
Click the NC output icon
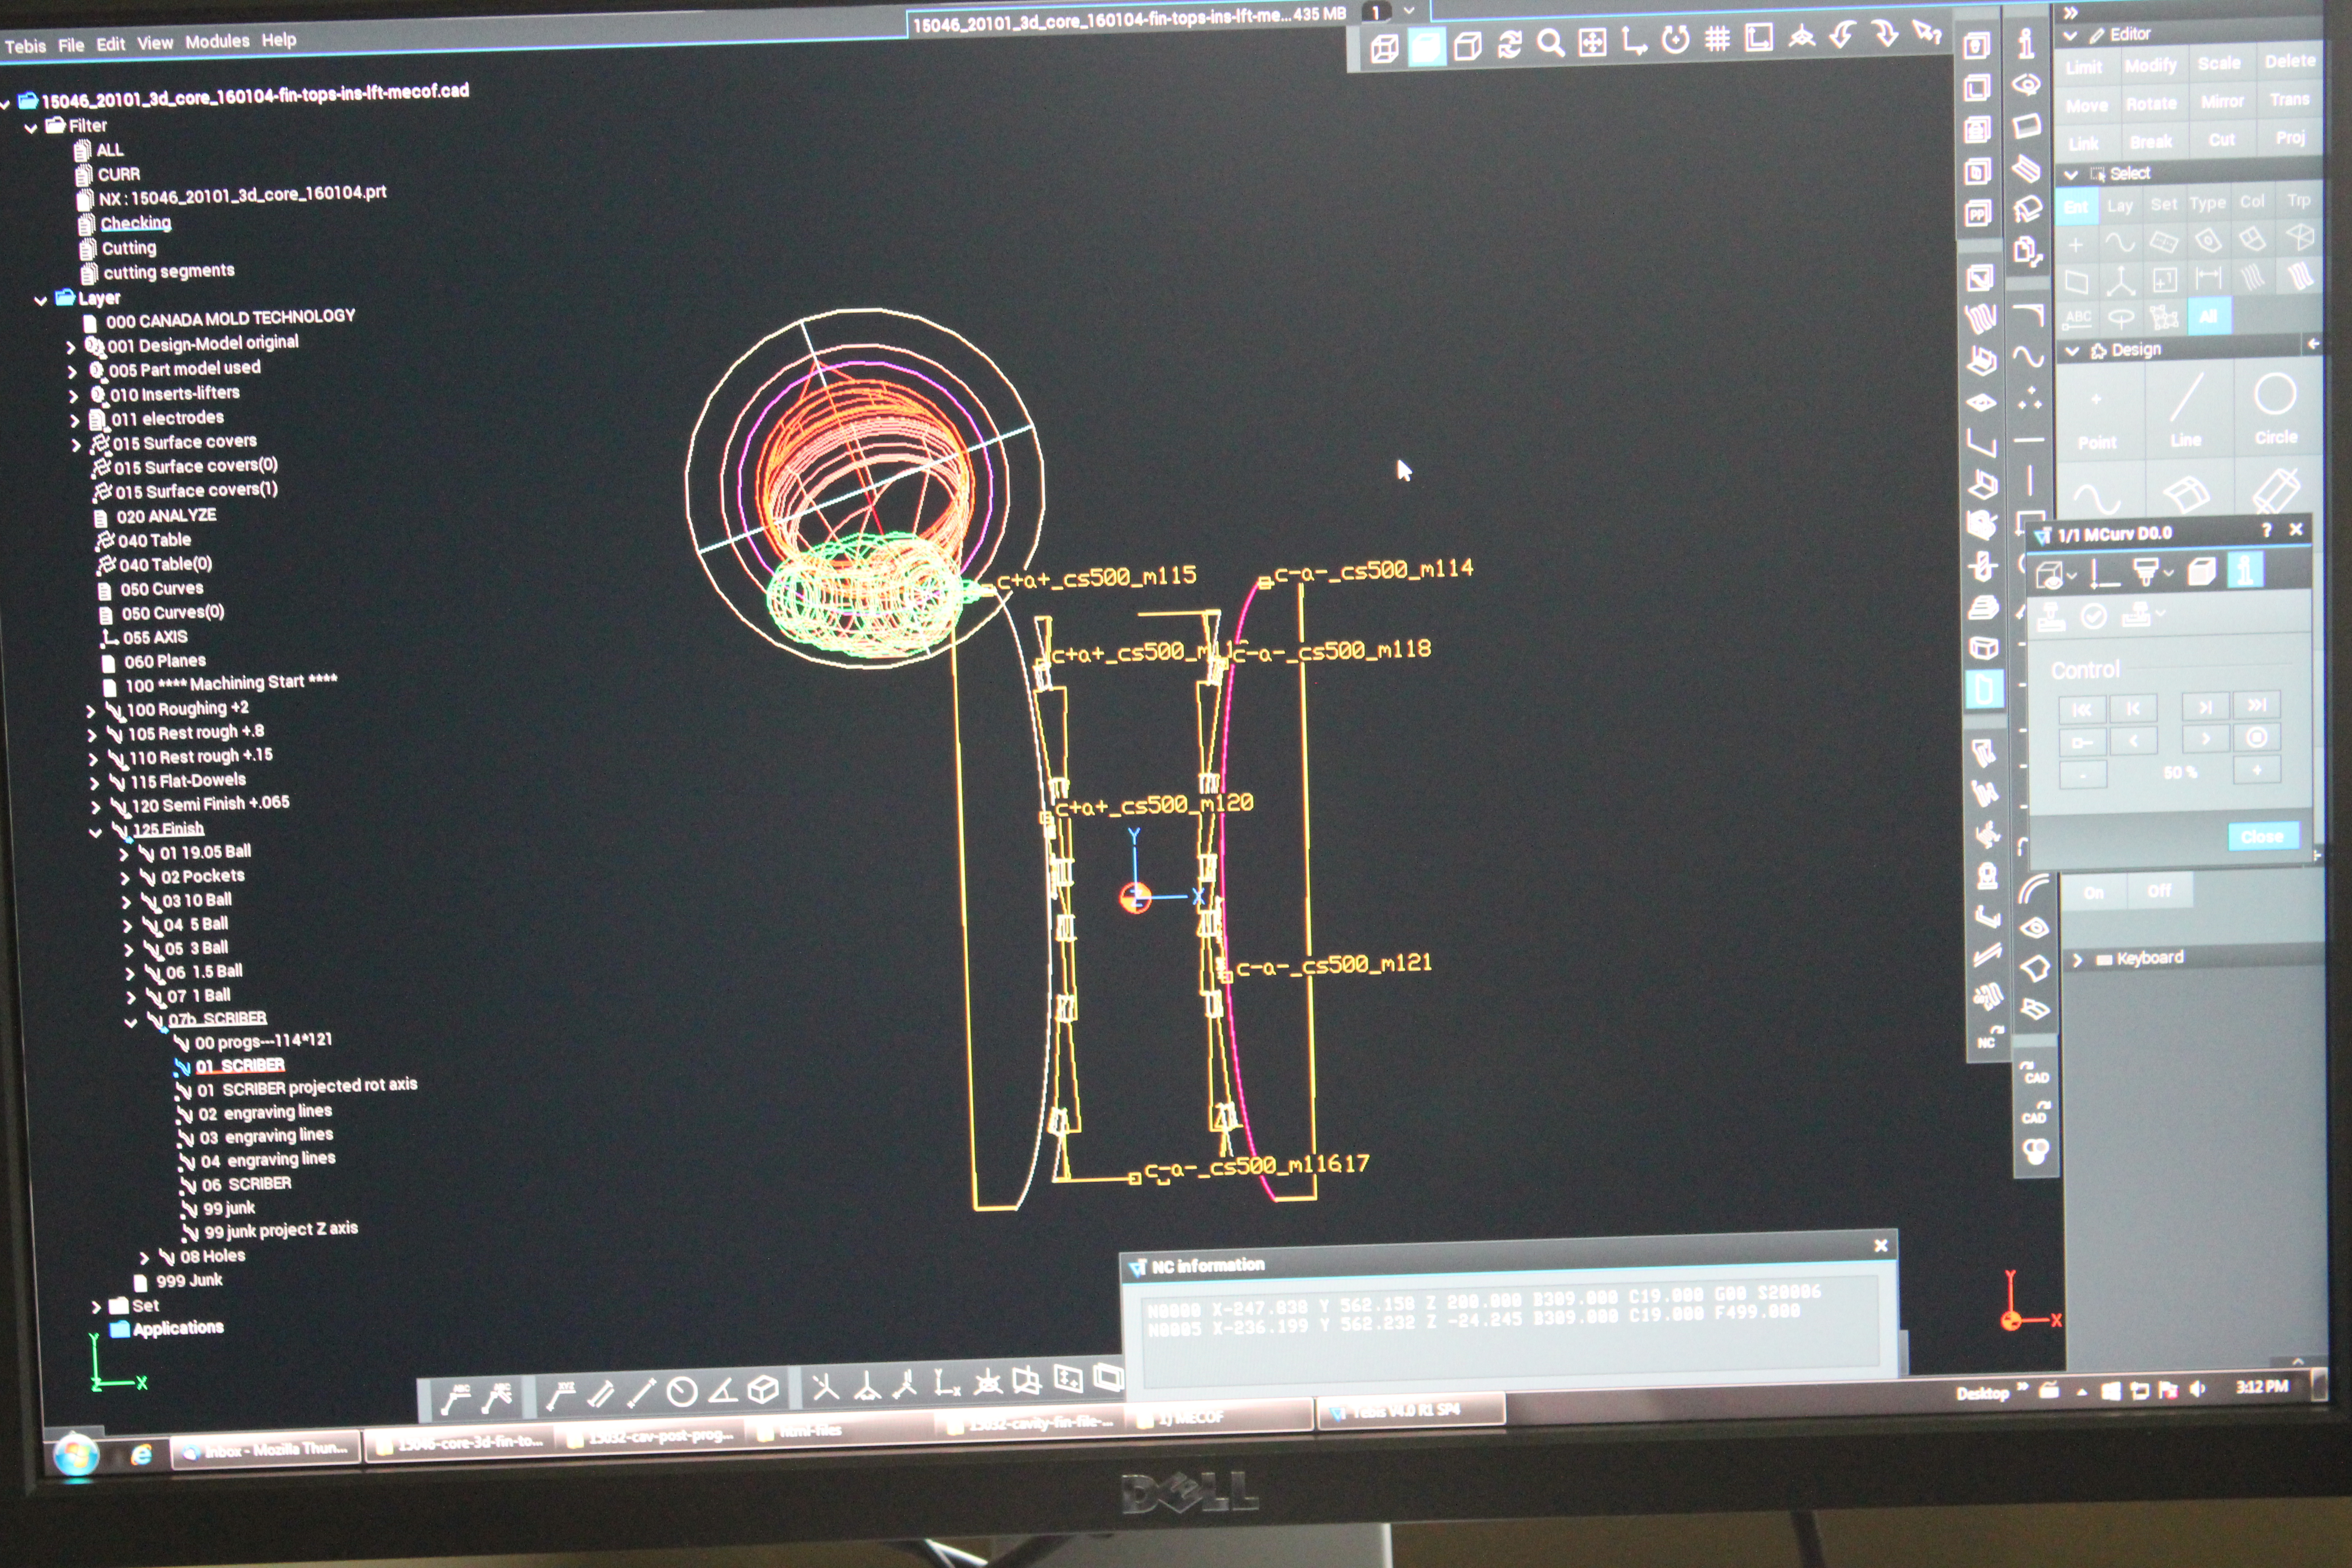[x=1988, y=1037]
